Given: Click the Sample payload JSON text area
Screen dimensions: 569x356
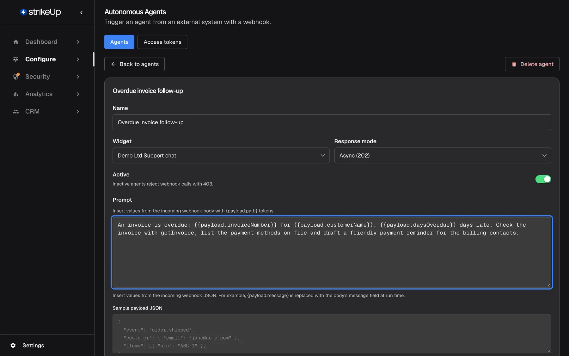Looking at the screenshot, I should click(332, 334).
